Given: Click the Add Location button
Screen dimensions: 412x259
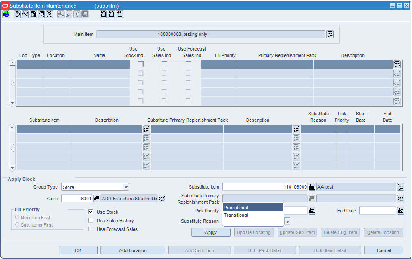Looking at the screenshot, I should pyautogui.click(x=133, y=250).
